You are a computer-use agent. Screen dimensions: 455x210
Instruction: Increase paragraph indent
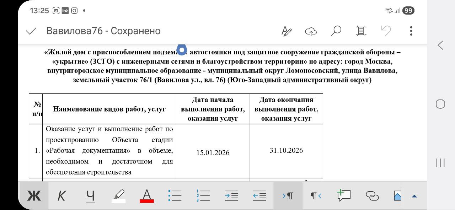coord(231,195)
